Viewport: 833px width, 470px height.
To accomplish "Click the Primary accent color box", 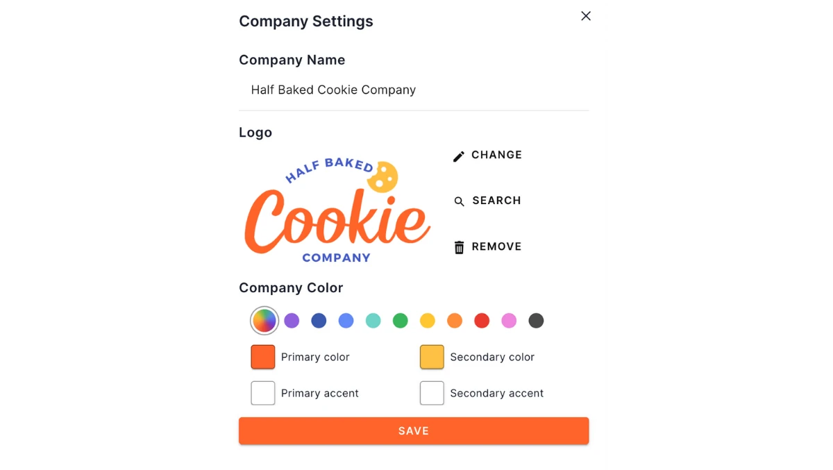I will pyautogui.click(x=262, y=393).
